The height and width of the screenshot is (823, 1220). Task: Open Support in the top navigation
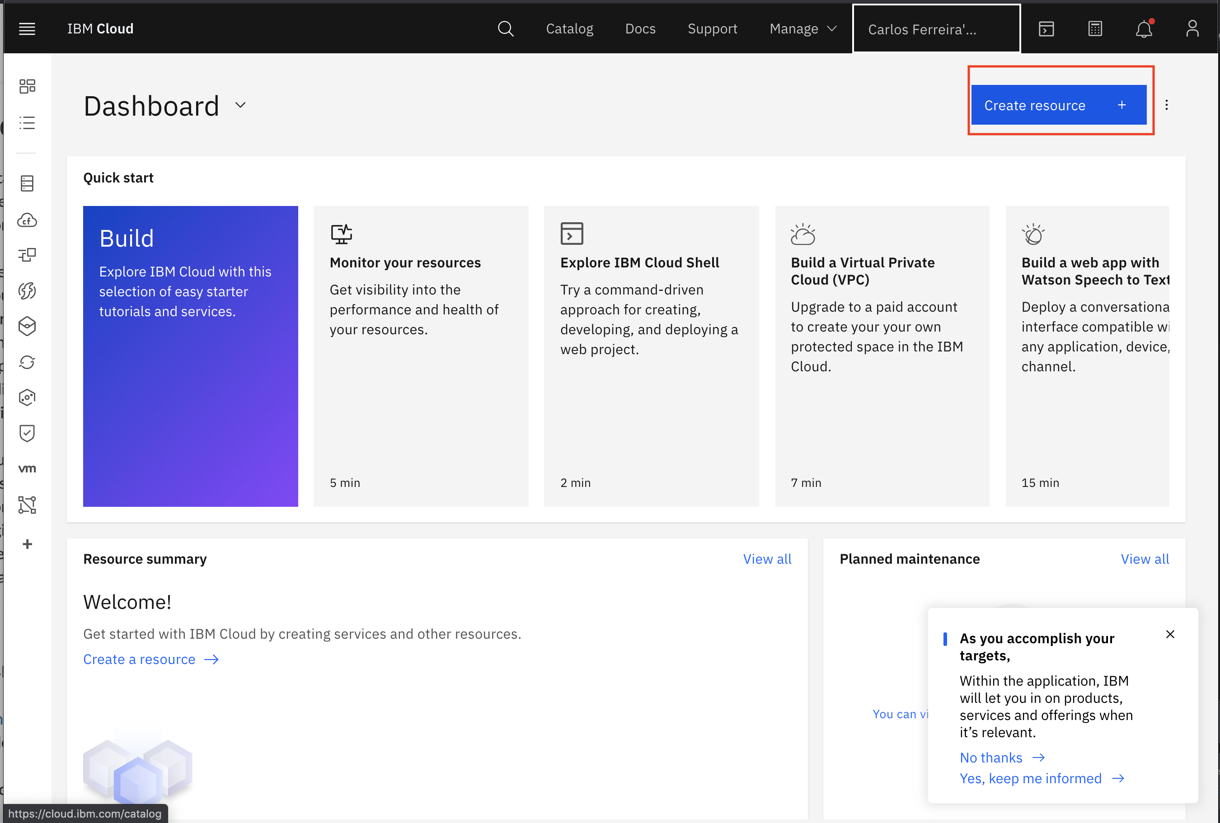click(x=713, y=29)
